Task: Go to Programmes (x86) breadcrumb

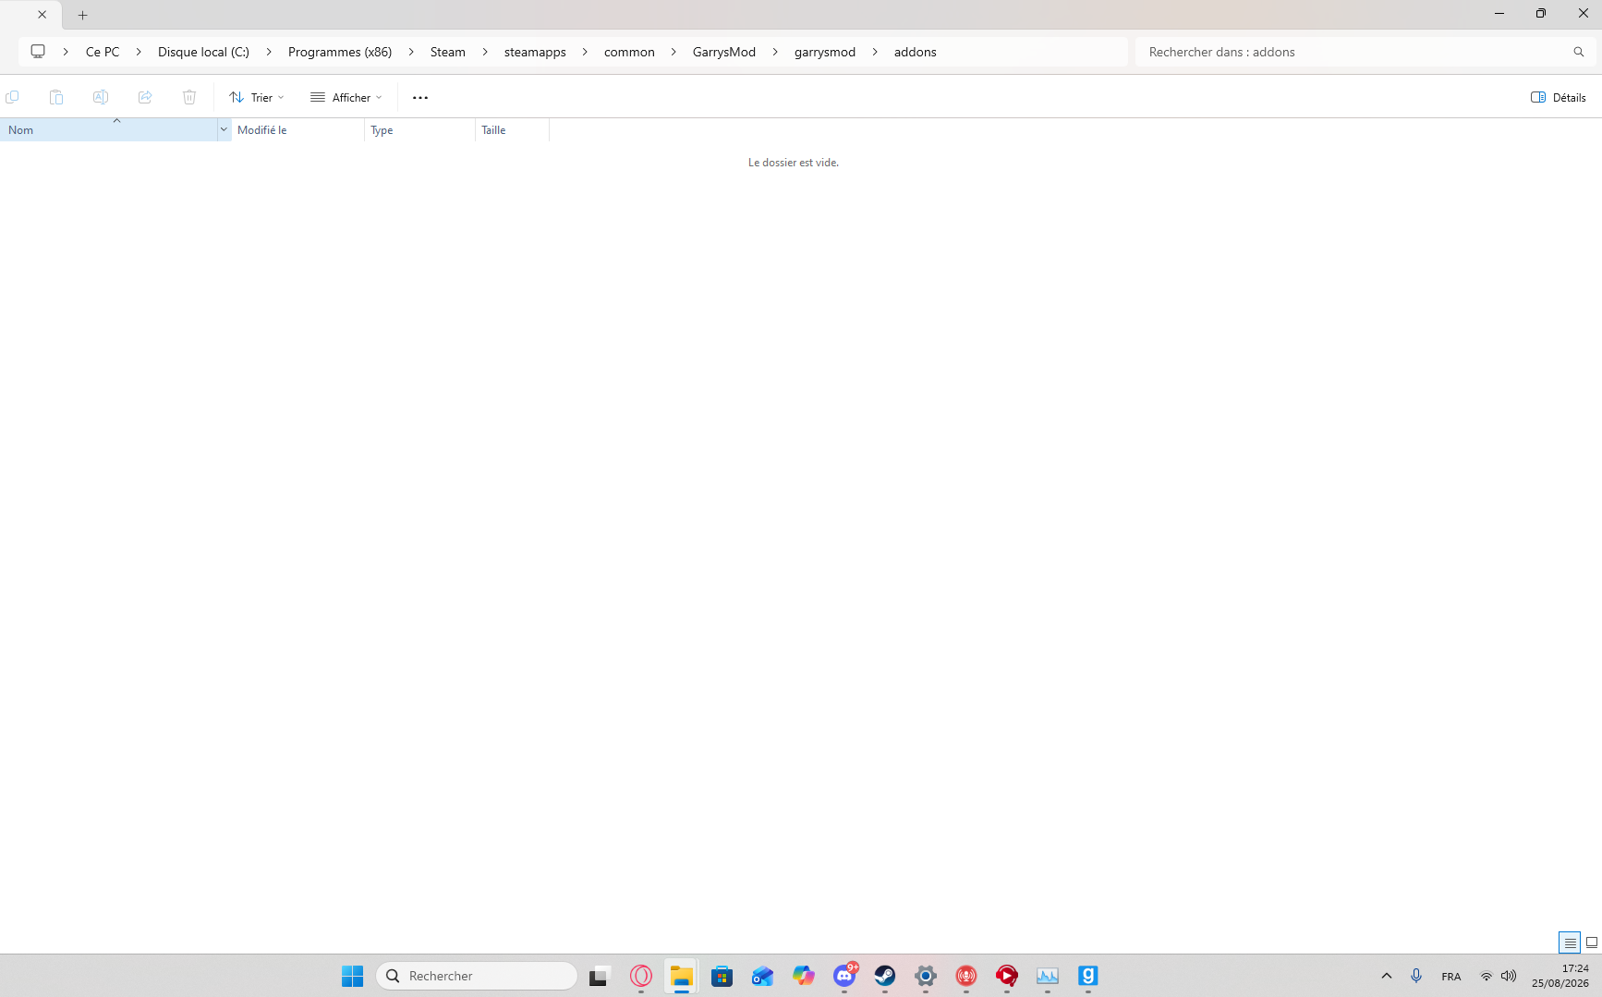Action: click(340, 52)
